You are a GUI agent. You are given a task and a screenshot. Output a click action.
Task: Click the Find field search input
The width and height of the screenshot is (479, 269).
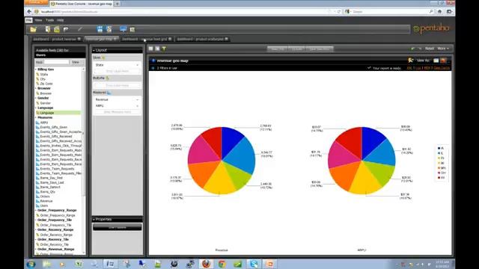pos(57,62)
